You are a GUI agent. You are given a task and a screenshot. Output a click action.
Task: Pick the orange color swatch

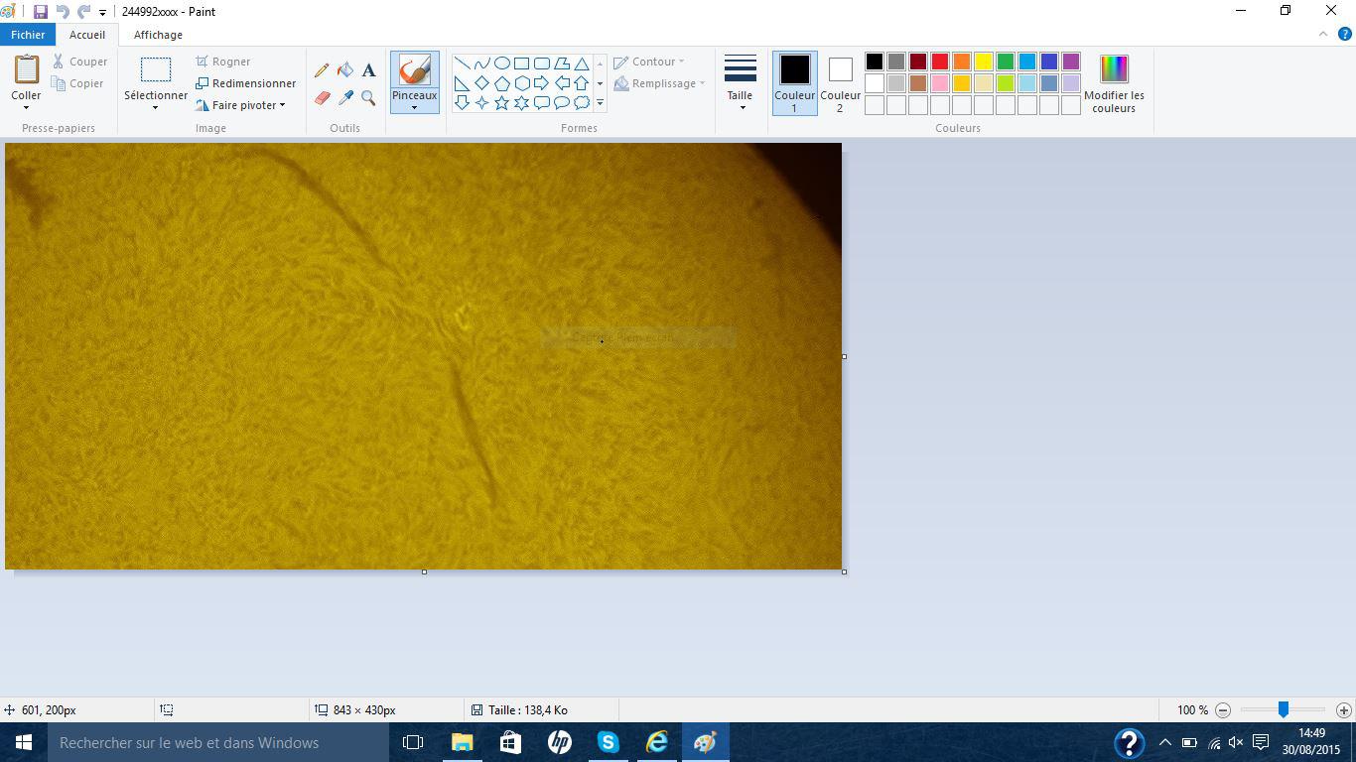pyautogui.click(x=962, y=62)
